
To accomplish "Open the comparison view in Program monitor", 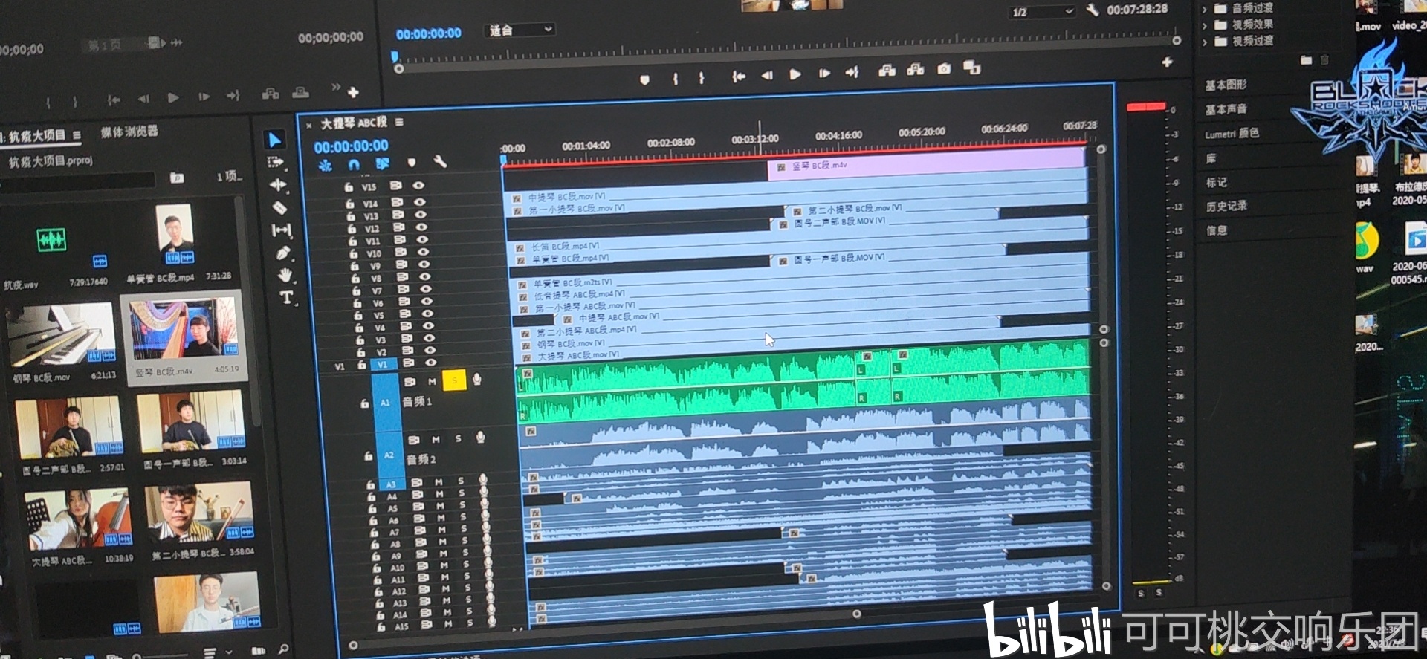I will tap(972, 68).
